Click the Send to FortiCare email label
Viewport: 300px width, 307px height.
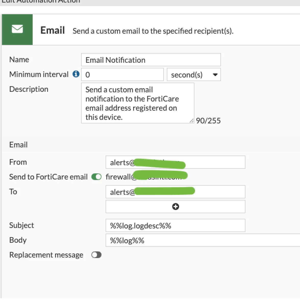(x=48, y=177)
